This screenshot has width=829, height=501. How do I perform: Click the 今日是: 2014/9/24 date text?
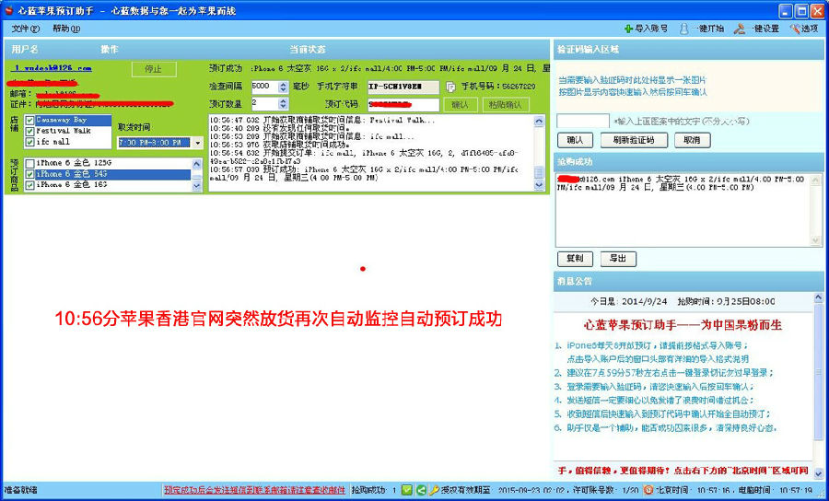(629, 302)
